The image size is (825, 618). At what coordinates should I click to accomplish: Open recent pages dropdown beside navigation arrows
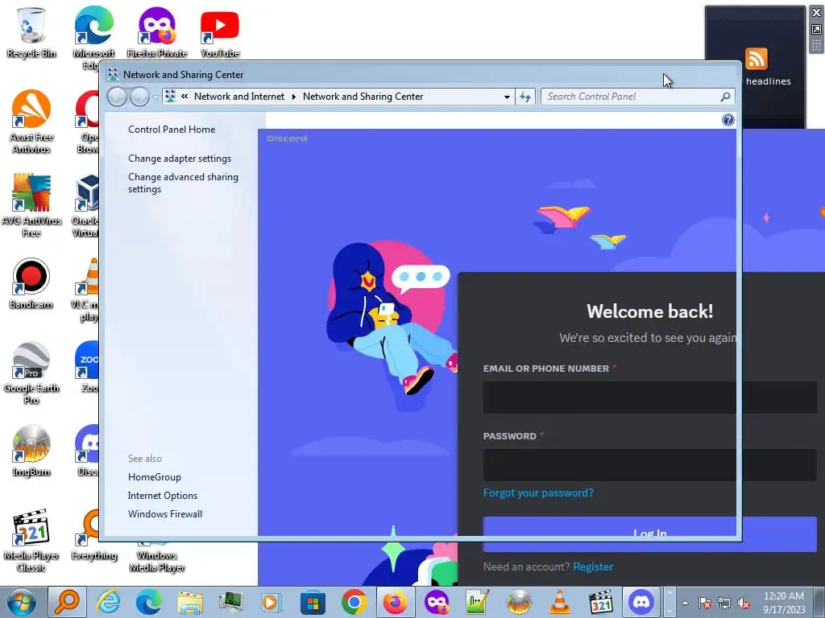155,97
